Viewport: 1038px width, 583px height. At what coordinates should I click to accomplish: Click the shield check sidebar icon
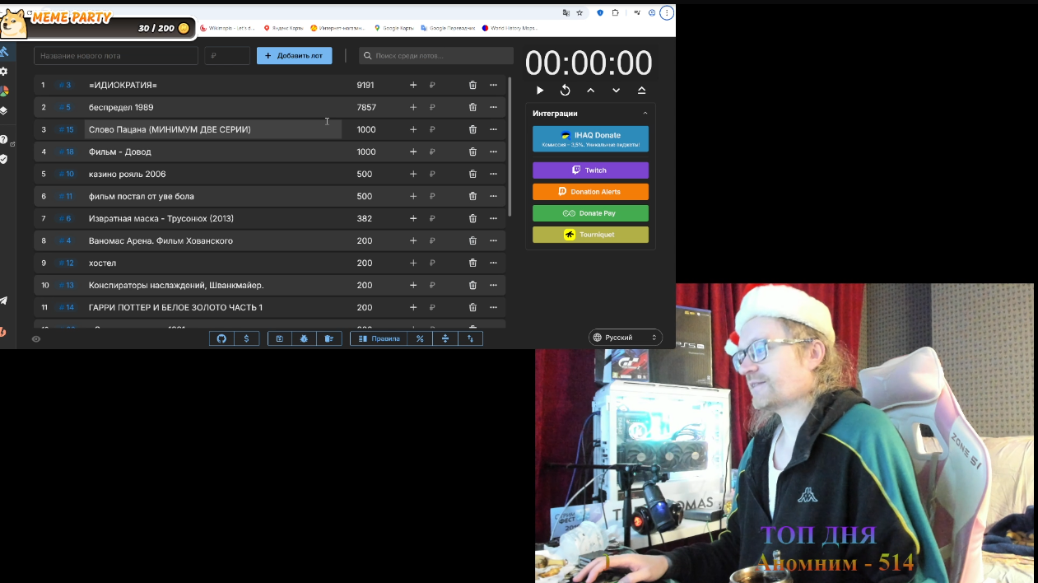point(3,159)
